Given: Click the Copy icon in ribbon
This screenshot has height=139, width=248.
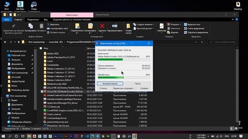Looking at the screenshot, I should (31, 27).
